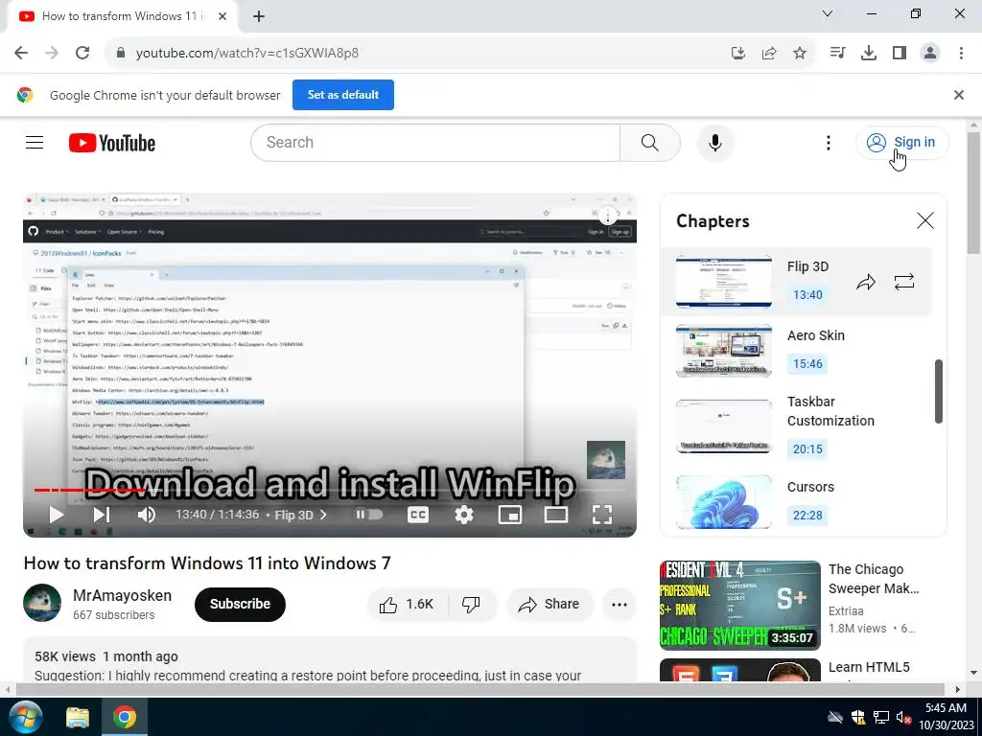Open MrAmayosken channel avatar
Viewport: 982px width, 736px height.
pyautogui.click(x=42, y=603)
